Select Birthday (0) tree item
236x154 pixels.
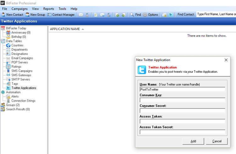[19, 37]
